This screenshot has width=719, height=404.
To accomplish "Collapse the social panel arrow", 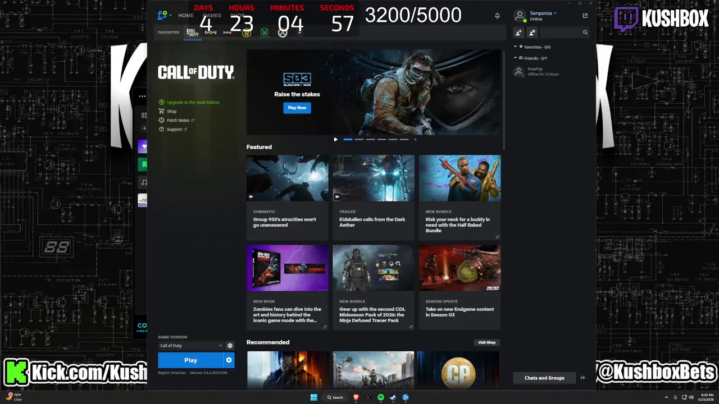I will (583, 378).
